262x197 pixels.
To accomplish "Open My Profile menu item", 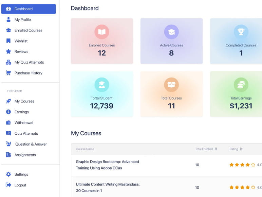I will click(x=22, y=20).
